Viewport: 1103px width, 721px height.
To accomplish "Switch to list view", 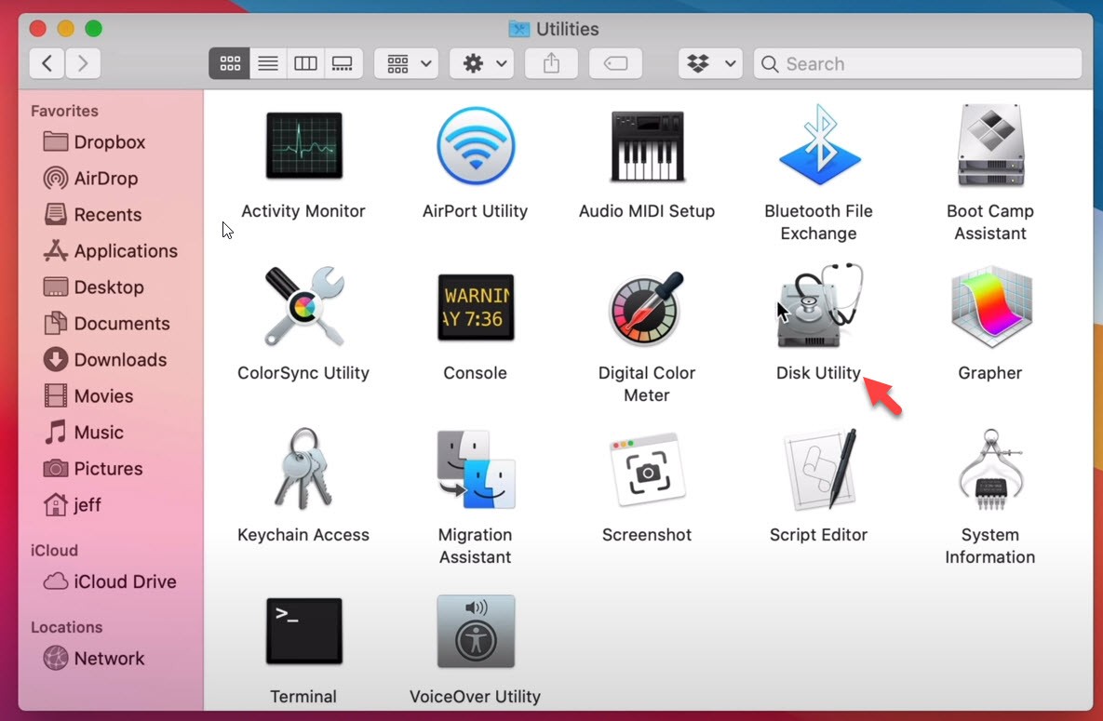I will coord(268,63).
